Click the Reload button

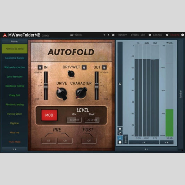tap(15, 41)
